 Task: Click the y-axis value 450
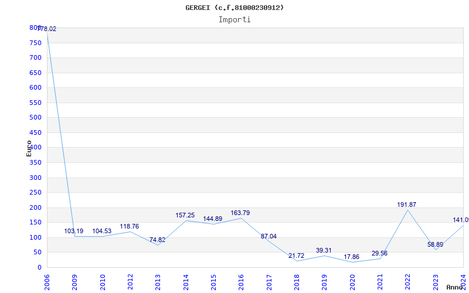(x=35, y=133)
